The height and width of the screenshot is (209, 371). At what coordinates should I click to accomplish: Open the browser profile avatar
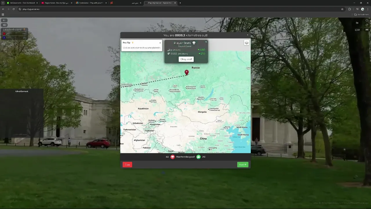(363, 9)
